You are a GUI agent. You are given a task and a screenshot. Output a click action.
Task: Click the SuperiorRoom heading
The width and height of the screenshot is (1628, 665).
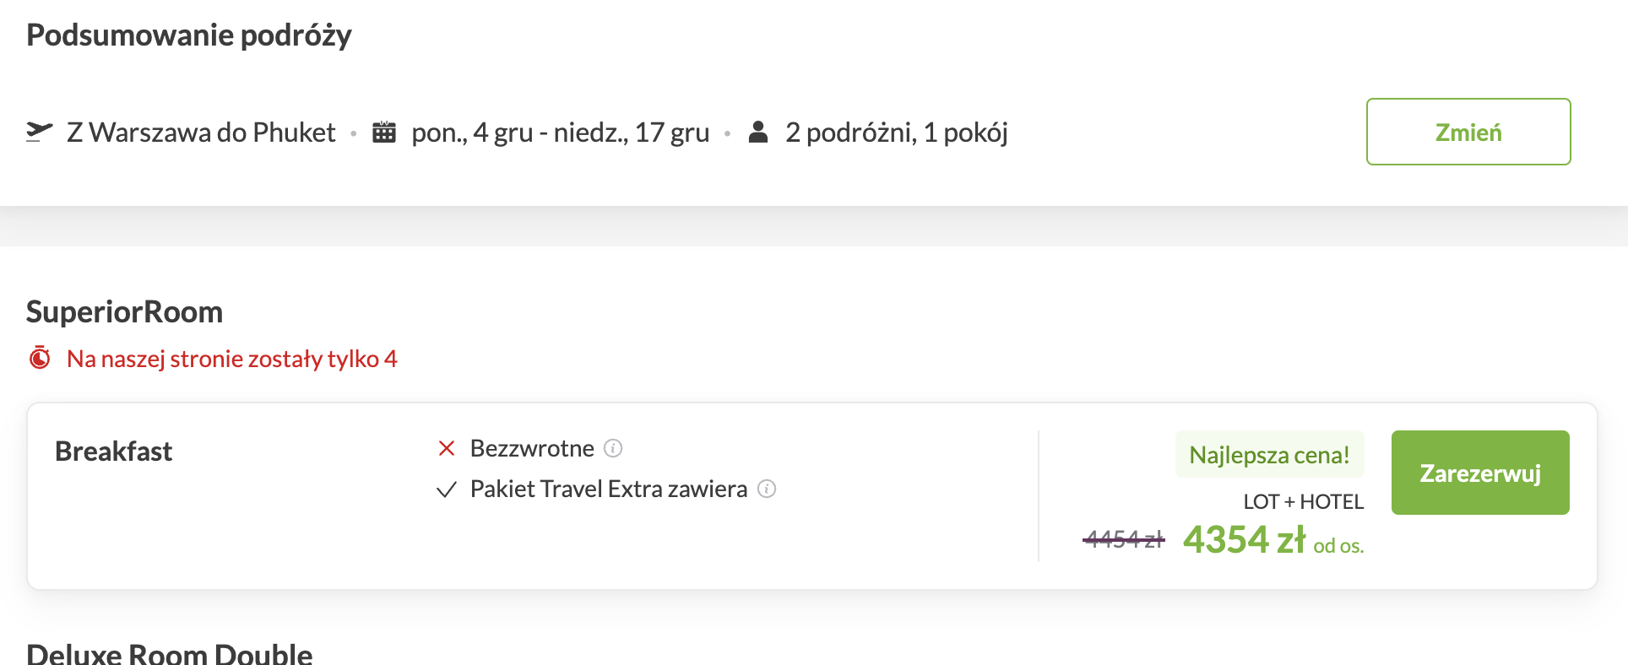(x=125, y=312)
